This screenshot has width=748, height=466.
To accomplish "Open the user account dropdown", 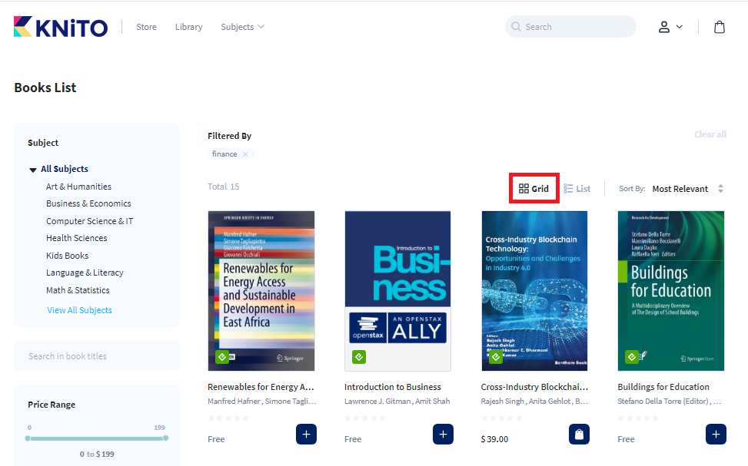I will pos(670,27).
